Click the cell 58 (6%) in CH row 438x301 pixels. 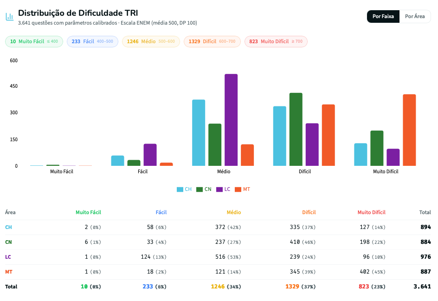click(157, 227)
